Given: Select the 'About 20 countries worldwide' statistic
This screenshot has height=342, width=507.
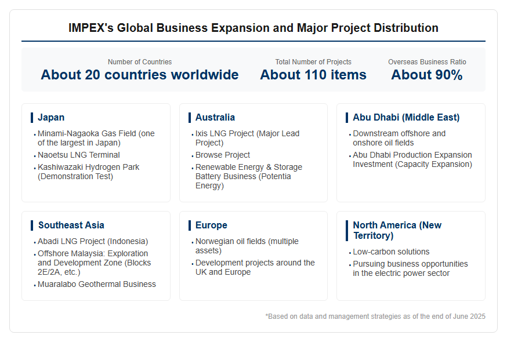Looking at the screenshot, I should [x=140, y=75].
